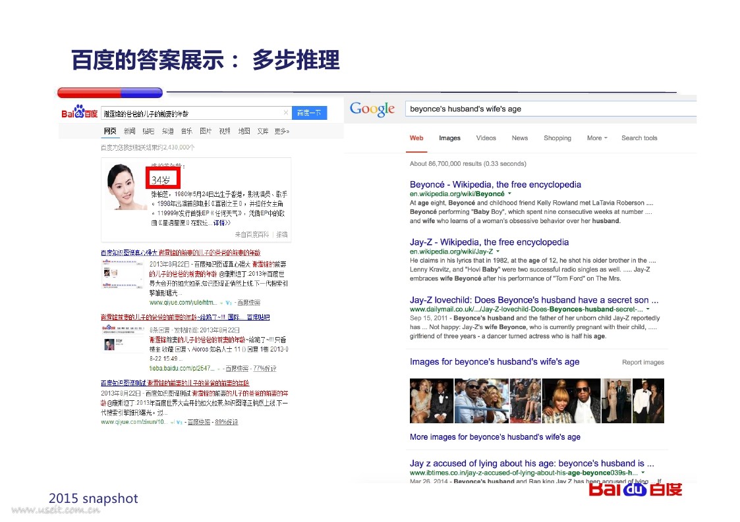Open third Baidu result titled 百度知识图谱测试
740x522 pixels.
(175, 383)
